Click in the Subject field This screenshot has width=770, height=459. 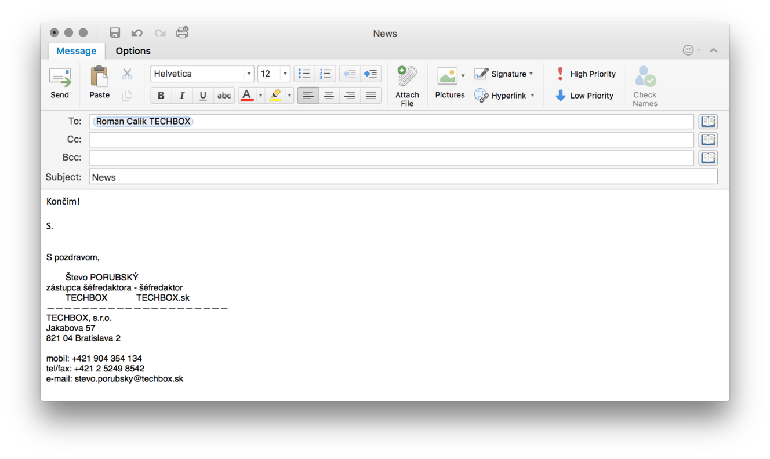(403, 177)
